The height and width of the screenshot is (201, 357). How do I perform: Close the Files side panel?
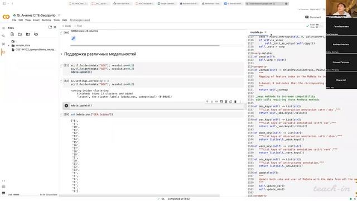(55, 27)
